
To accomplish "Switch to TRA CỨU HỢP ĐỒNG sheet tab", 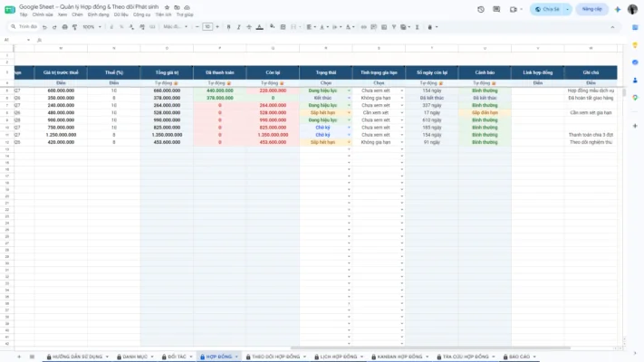I will tap(466, 357).
